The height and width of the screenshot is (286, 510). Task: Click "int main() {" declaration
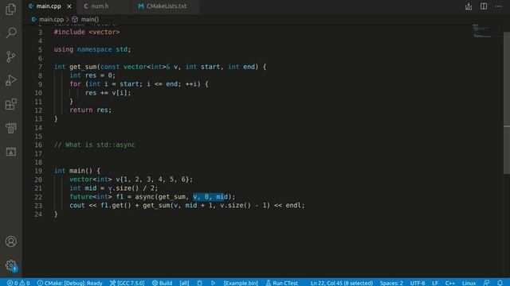tap(77, 171)
